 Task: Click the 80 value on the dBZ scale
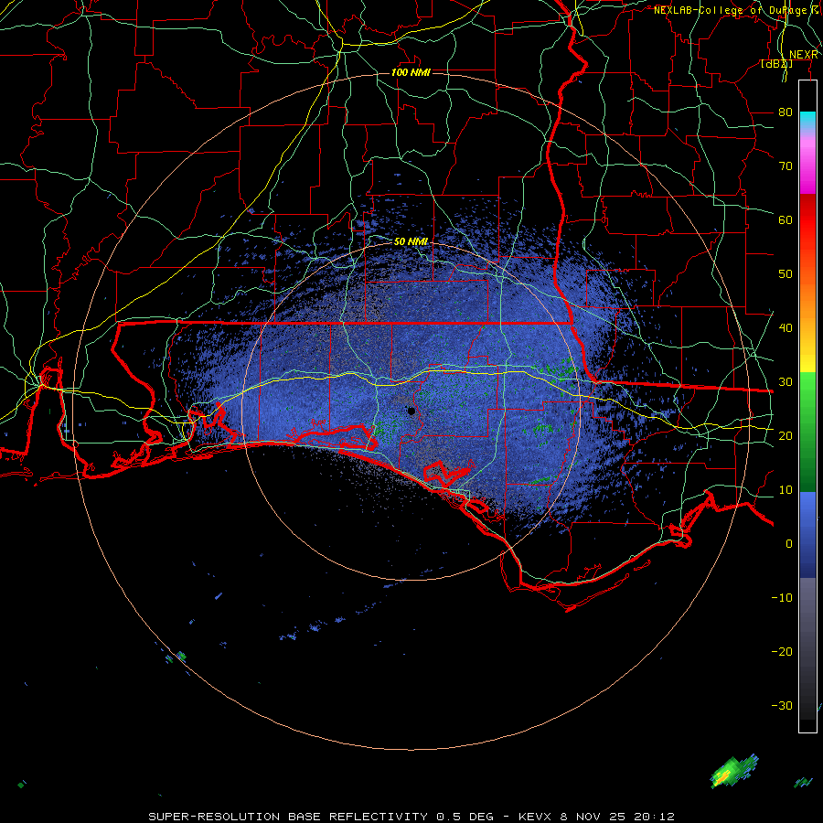(786, 112)
